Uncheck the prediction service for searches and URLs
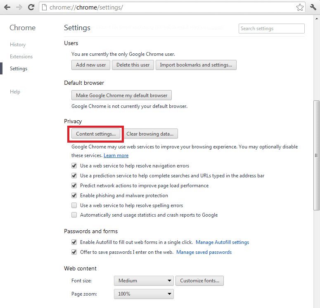Image resolution: width=320 pixels, height=308 pixels. [74, 176]
